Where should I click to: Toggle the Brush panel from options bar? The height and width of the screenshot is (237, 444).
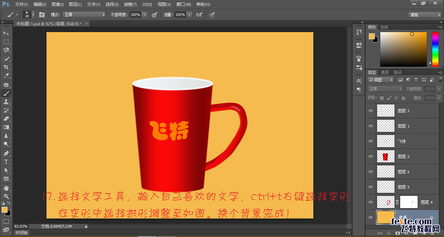(42, 15)
